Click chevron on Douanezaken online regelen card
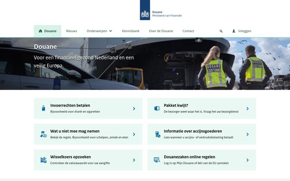The height and width of the screenshot is (181, 290). coord(247,160)
